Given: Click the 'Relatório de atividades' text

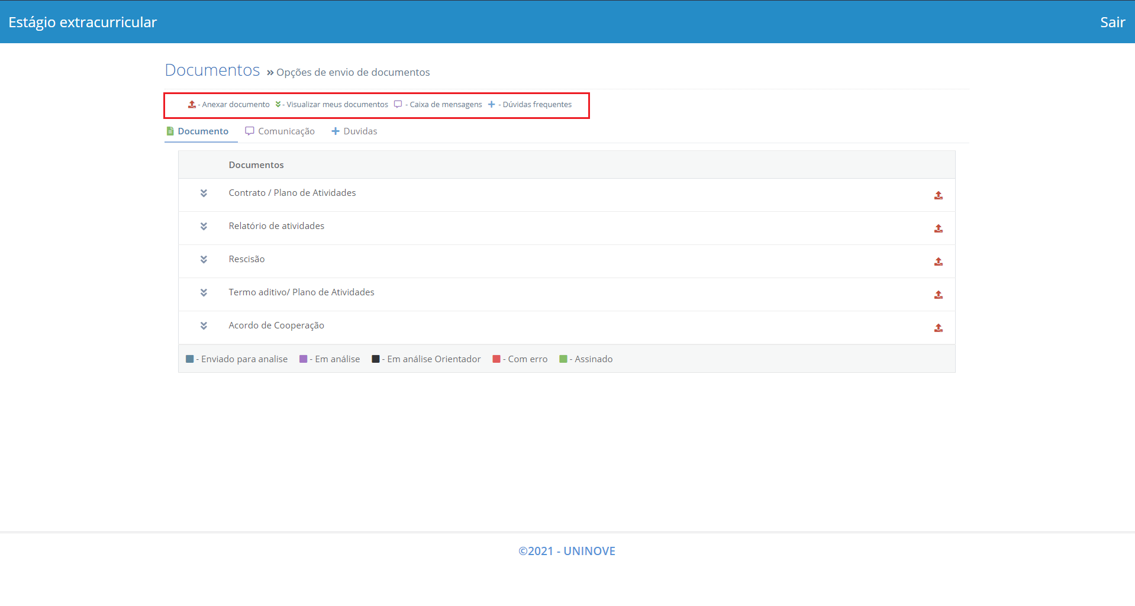Looking at the screenshot, I should pyautogui.click(x=276, y=226).
